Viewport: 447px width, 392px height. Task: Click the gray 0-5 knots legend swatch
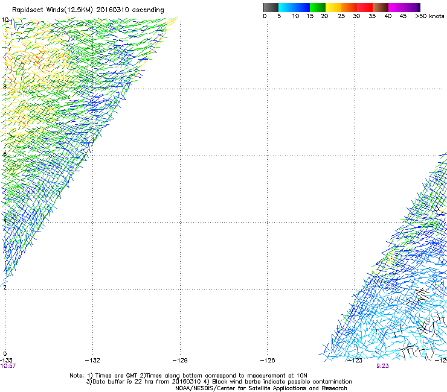pyautogui.click(x=271, y=7)
